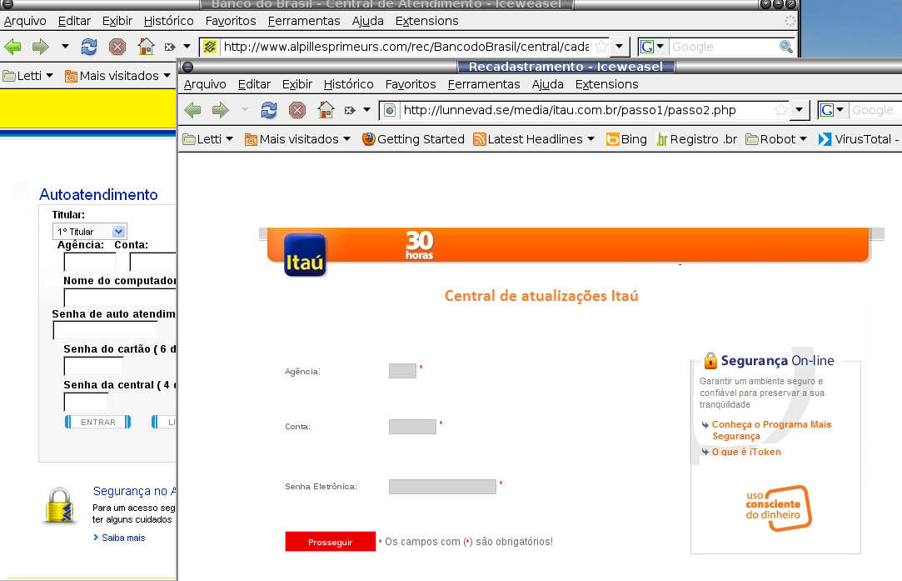The height and width of the screenshot is (581, 902).
Task: Click Forward arrow in Recadastramento window
Action: coord(221,109)
